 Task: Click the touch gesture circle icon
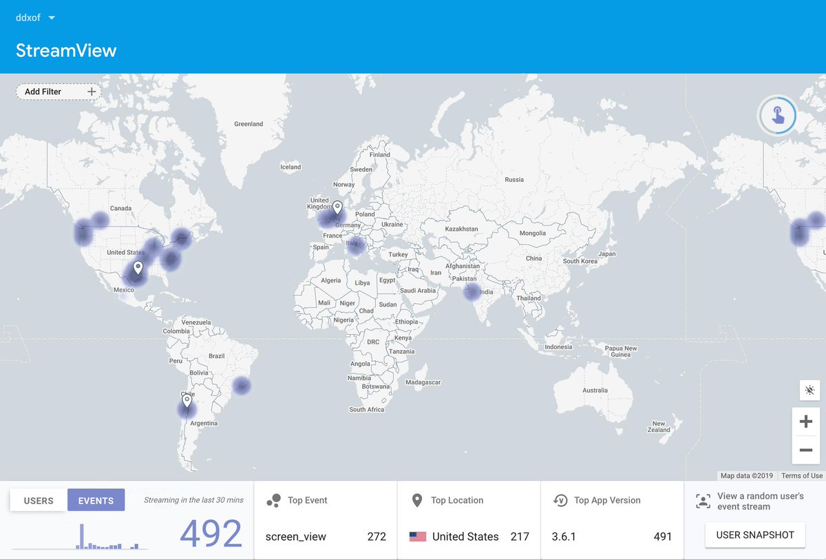[x=778, y=115]
